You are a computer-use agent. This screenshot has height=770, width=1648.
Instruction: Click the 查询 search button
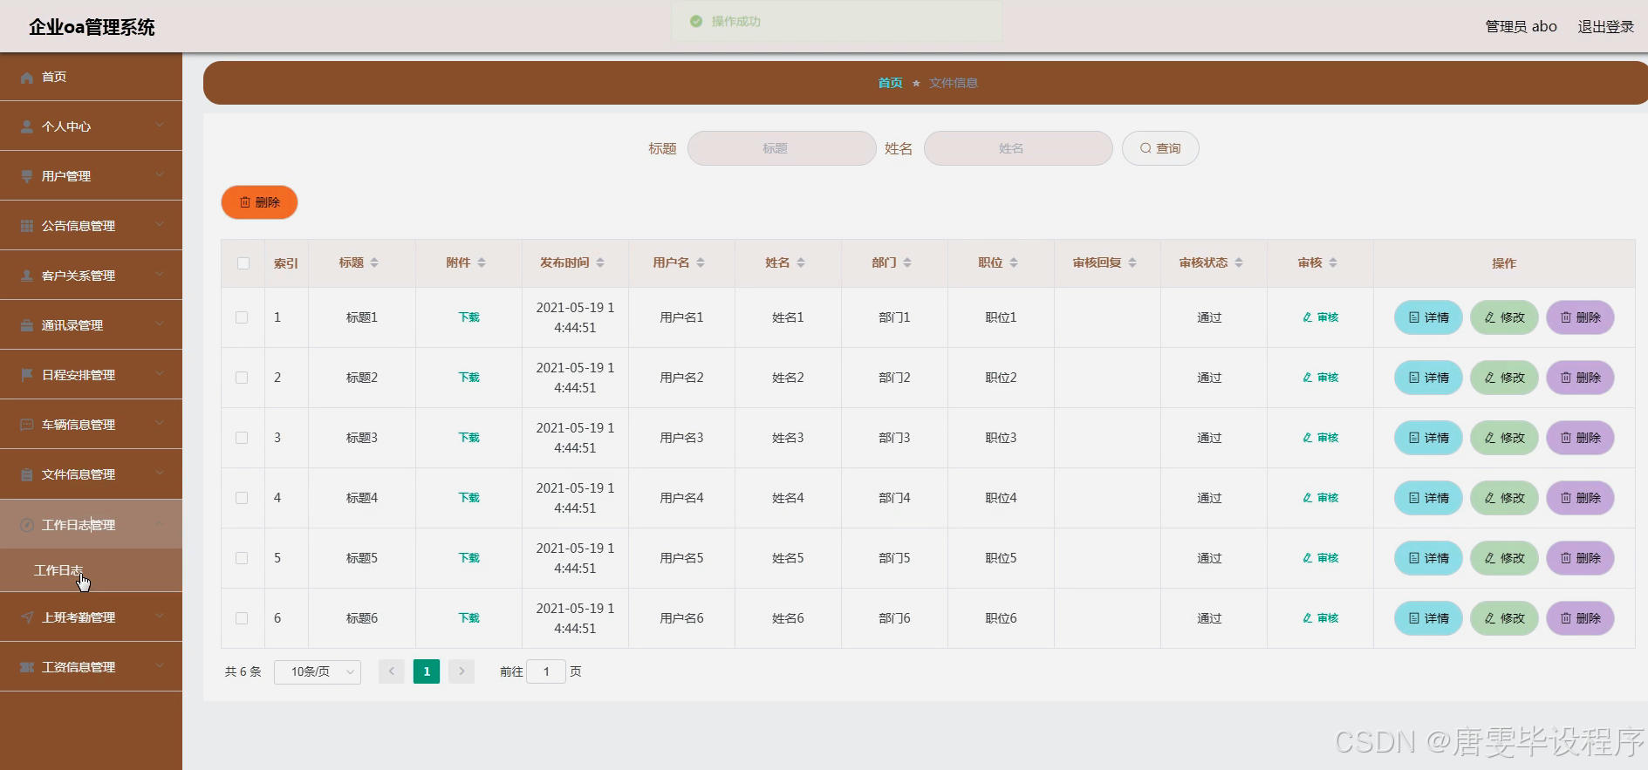[1160, 148]
